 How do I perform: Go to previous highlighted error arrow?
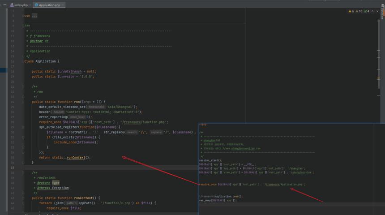(x=373, y=11)
